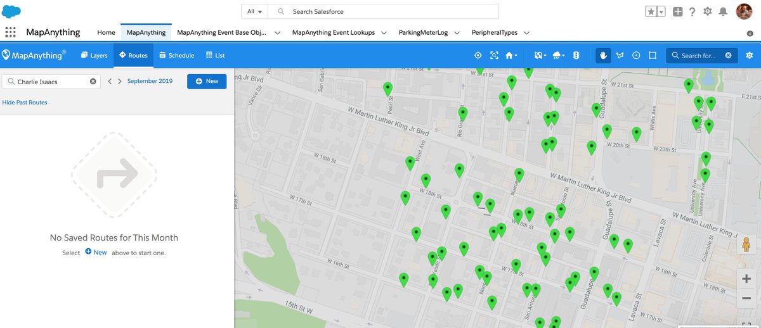Select the MapAnything navigation tab
The height and width of the screenshot is (328, 761).
(x=146, y=32)
